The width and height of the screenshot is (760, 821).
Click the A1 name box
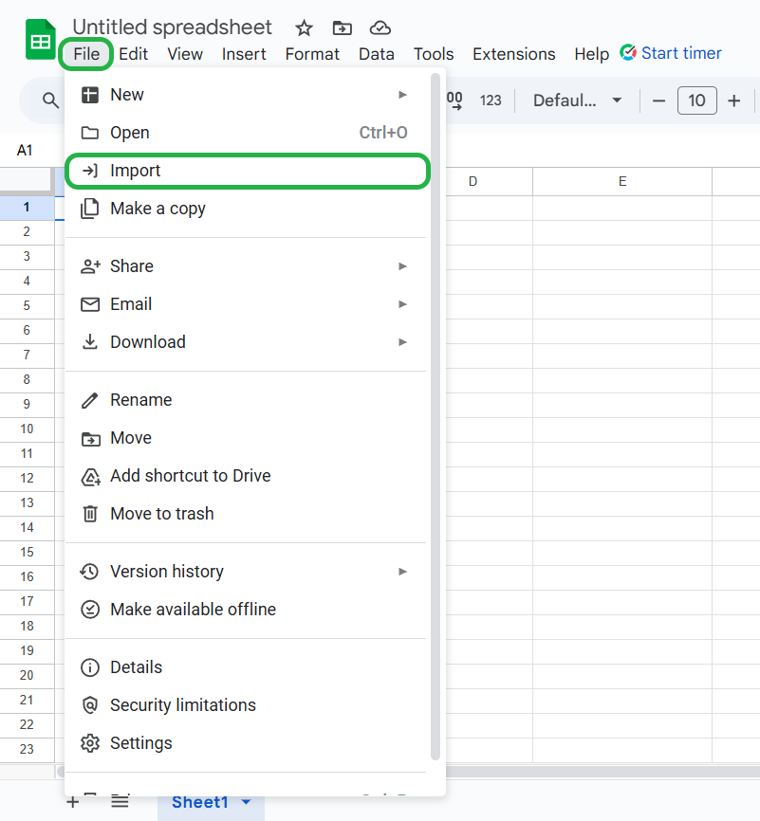click(25, 151)
